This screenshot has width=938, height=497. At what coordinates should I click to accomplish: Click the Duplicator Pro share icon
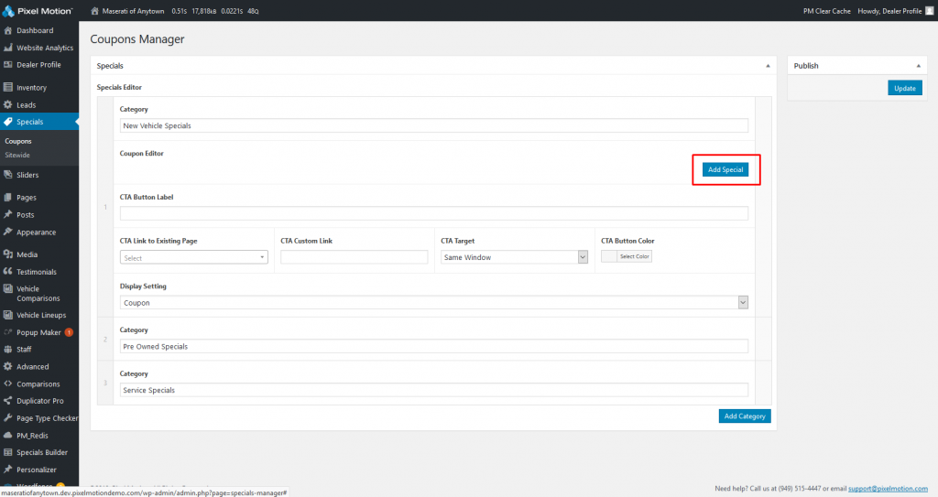7,401
